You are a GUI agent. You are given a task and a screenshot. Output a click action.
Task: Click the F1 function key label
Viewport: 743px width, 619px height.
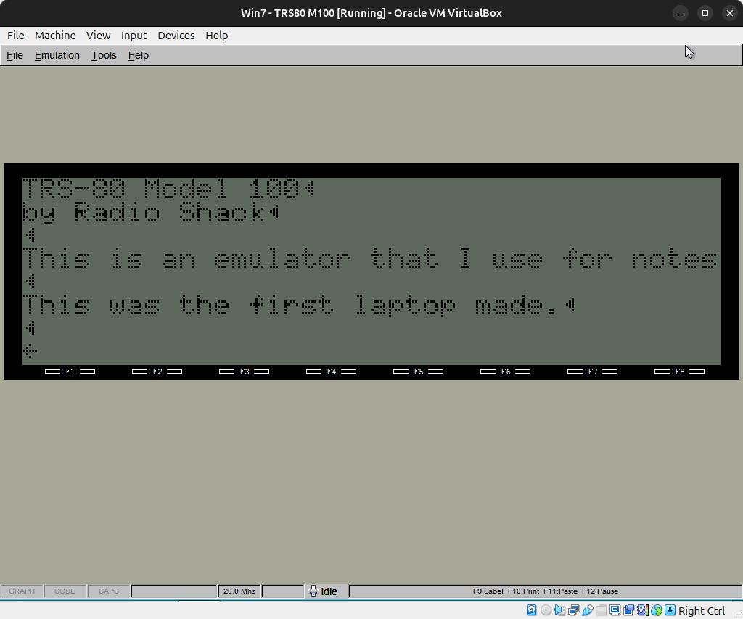click(70, 372)
